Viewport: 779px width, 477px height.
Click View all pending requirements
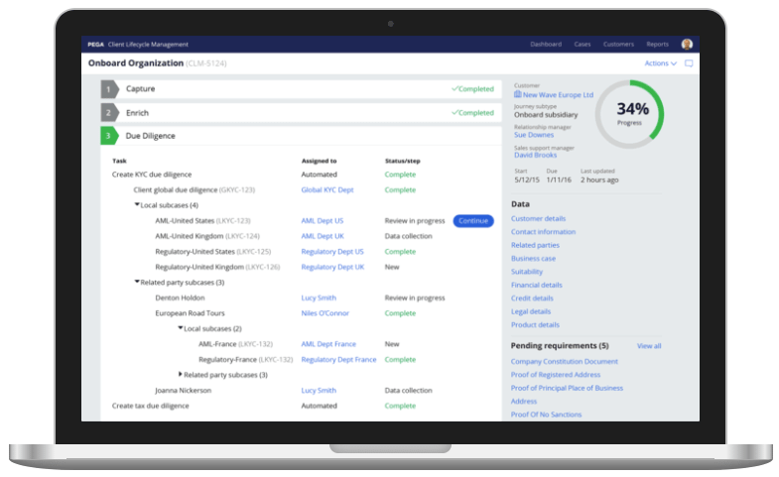(649, 346)
